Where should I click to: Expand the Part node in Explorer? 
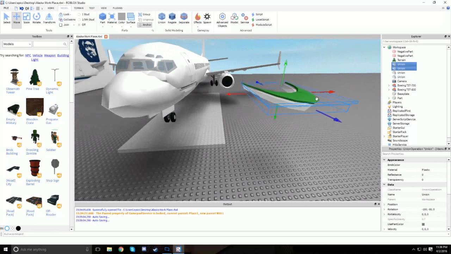(389, 98)
